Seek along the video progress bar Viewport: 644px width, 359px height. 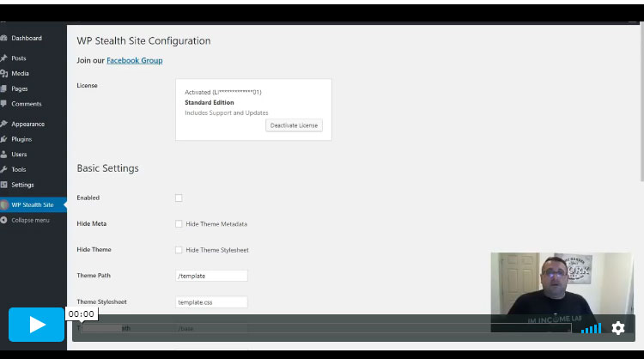(x=326, y=328)
